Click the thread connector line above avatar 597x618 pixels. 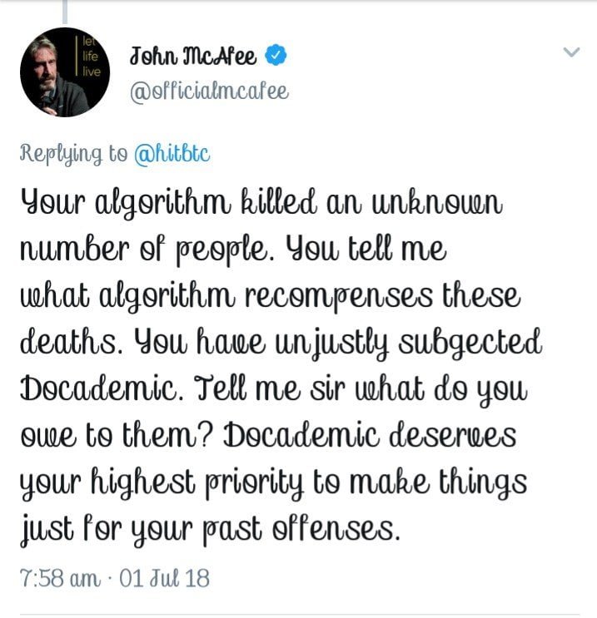pyautogui.click(x=64, y=10)
